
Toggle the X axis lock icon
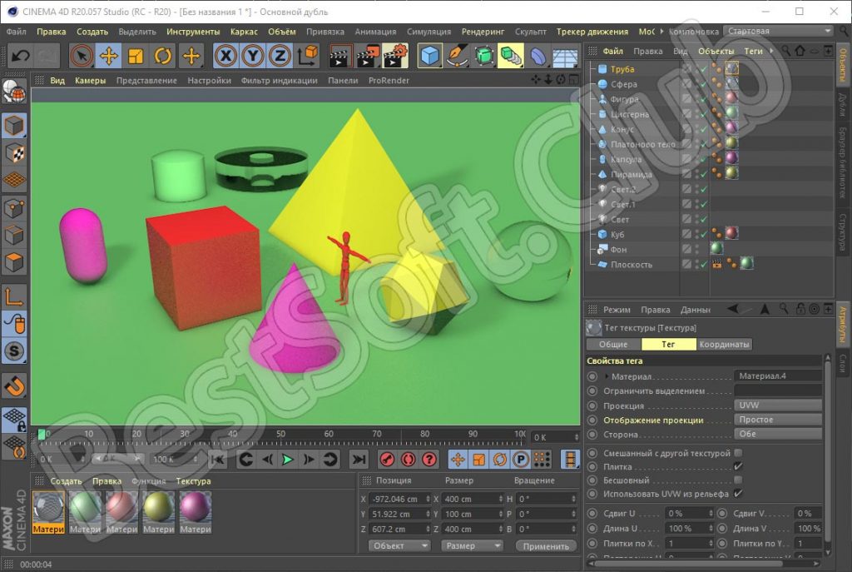coord(226,56)
